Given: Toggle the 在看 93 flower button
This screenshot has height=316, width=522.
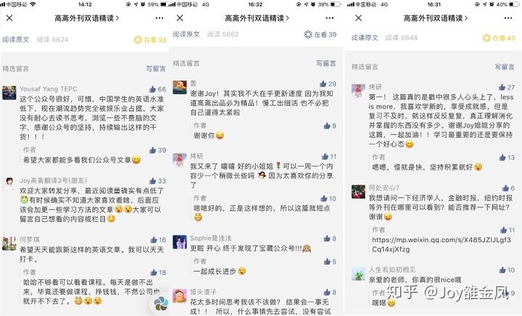Looking at the screenshot, I should [x=150, y=40].
